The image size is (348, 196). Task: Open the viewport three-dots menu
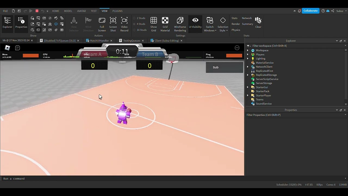pyautogui.click(x=237, y=48)
